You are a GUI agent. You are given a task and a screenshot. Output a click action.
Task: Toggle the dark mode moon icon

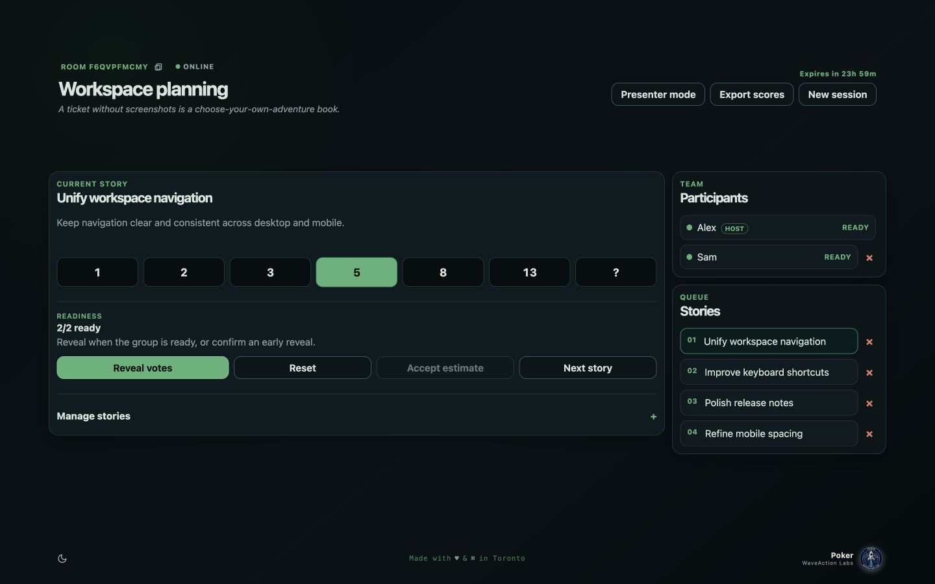pyautogui.click(x=62, y=559)
